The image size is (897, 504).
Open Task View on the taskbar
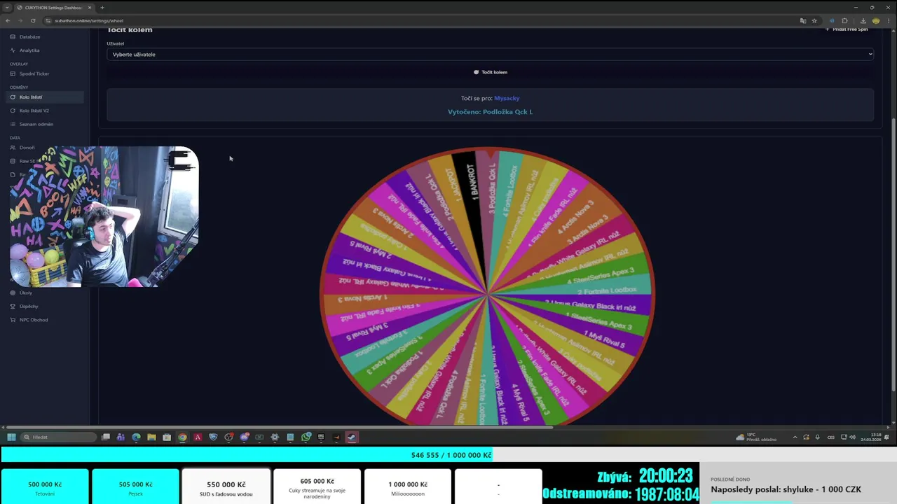tap(106, 437)
